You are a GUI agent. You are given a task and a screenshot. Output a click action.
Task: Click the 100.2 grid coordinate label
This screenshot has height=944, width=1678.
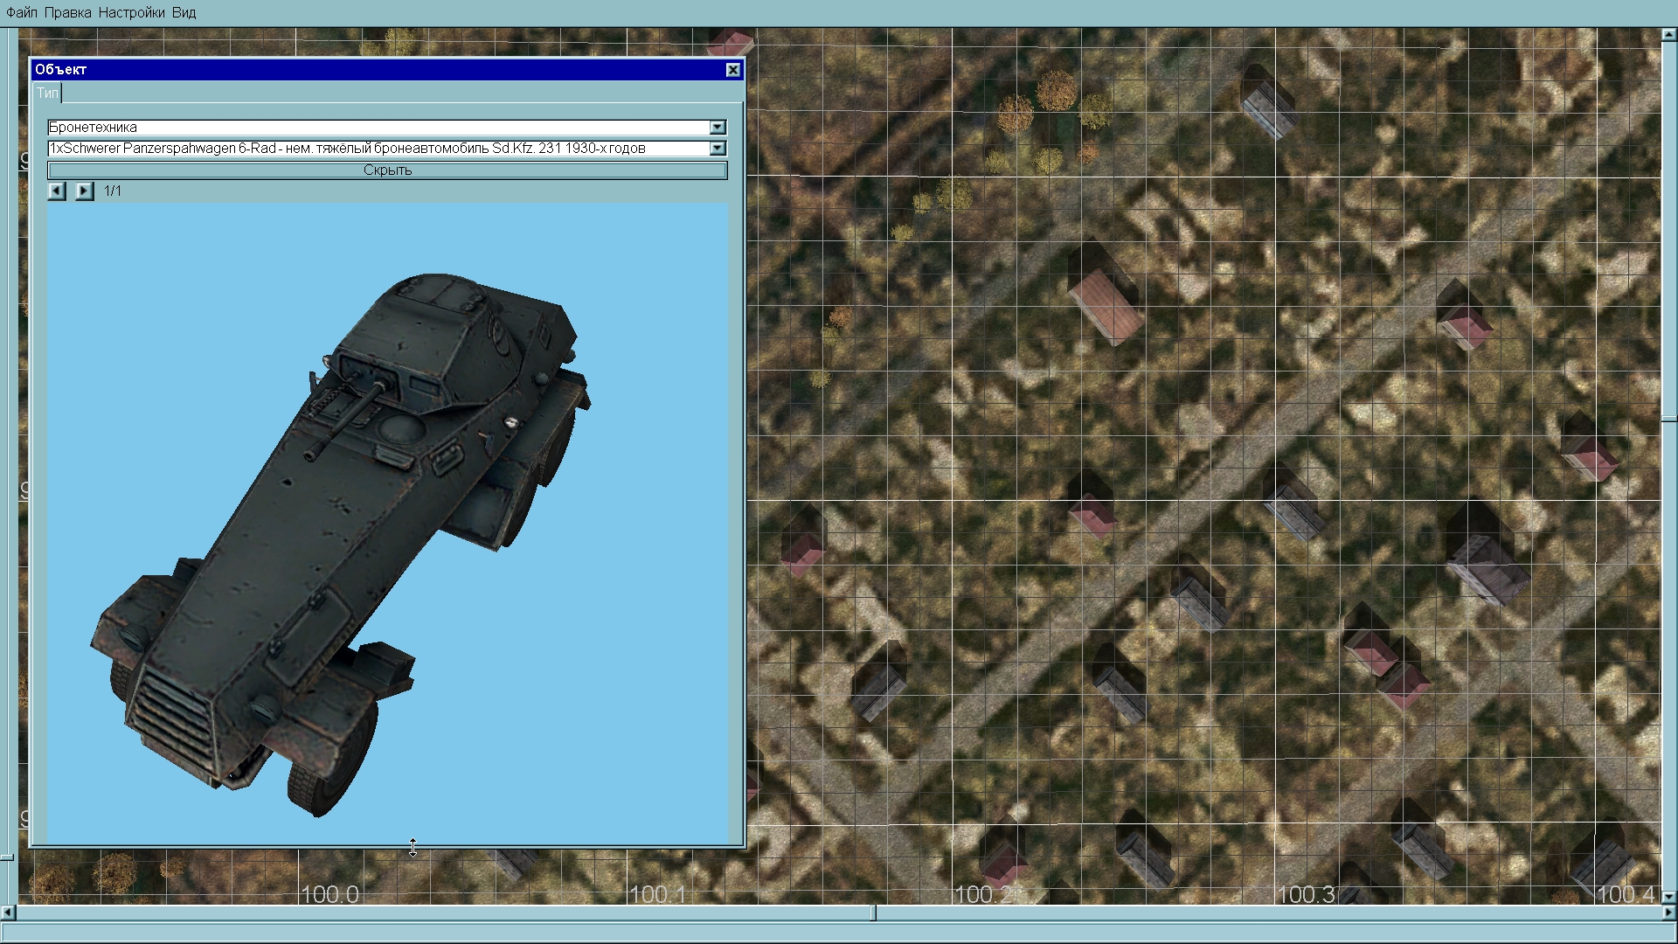tap(981, 894)
